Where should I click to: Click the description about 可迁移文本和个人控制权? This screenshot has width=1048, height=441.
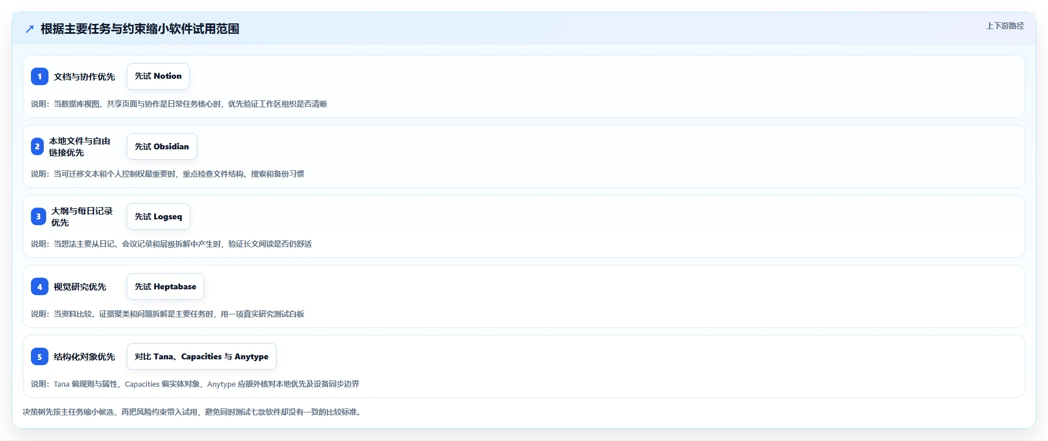click(168, 174)
